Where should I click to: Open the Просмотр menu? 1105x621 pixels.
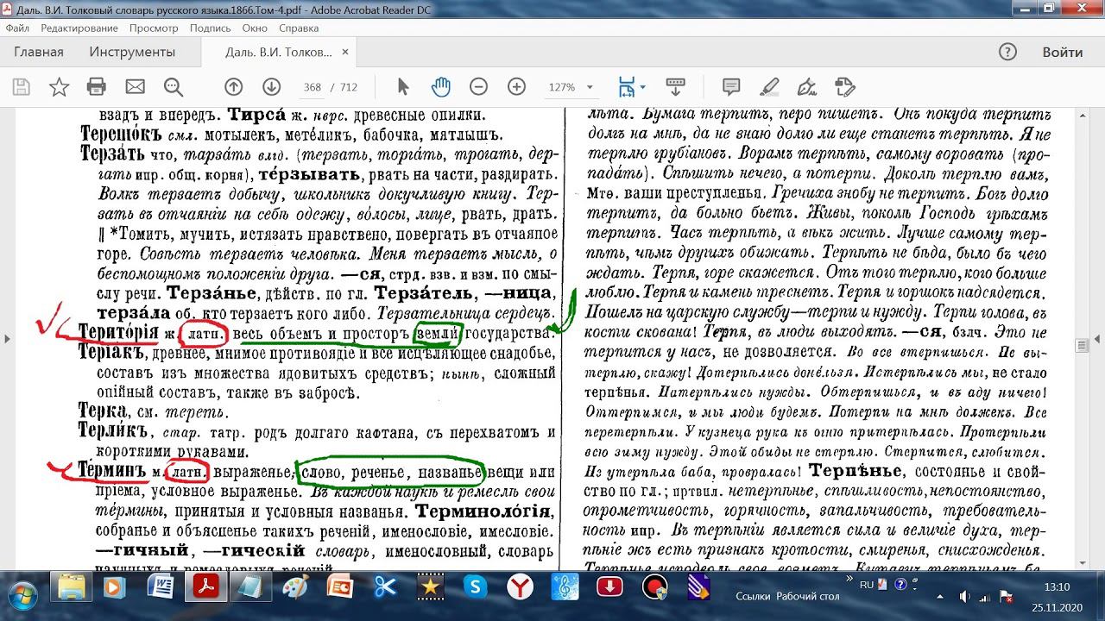pyautogui.click(x=154, y=28)
